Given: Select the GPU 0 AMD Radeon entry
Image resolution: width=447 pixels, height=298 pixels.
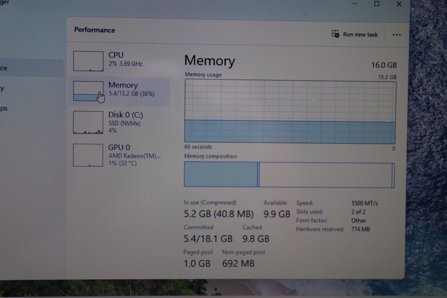Looking at the screenshot, I should (x=120, y=155).
